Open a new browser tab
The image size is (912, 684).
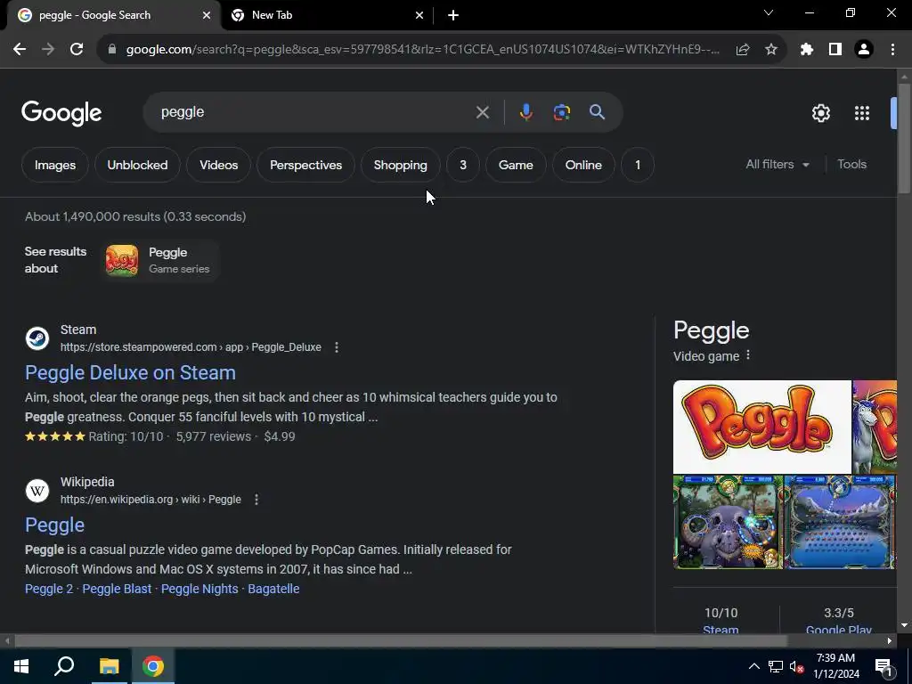coord(453,15)
